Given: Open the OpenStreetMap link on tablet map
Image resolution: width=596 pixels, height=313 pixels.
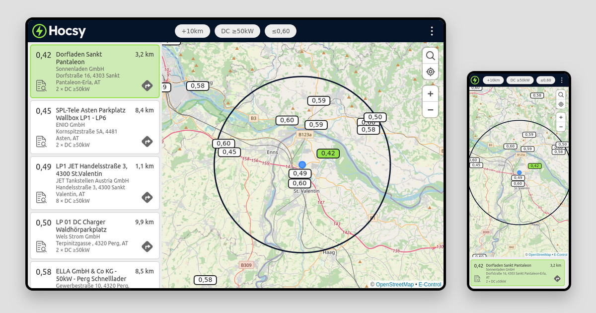Looking at the screenshot, I should click(x=394, y=285).
